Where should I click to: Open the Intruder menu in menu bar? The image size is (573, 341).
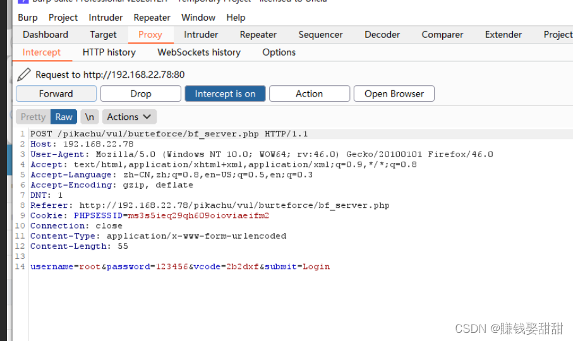click(x=106, y=18)
